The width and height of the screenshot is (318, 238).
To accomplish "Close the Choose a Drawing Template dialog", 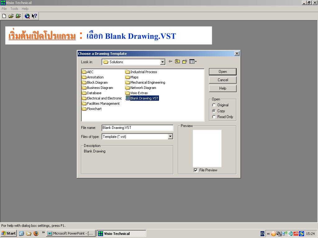I will [237, 53].
